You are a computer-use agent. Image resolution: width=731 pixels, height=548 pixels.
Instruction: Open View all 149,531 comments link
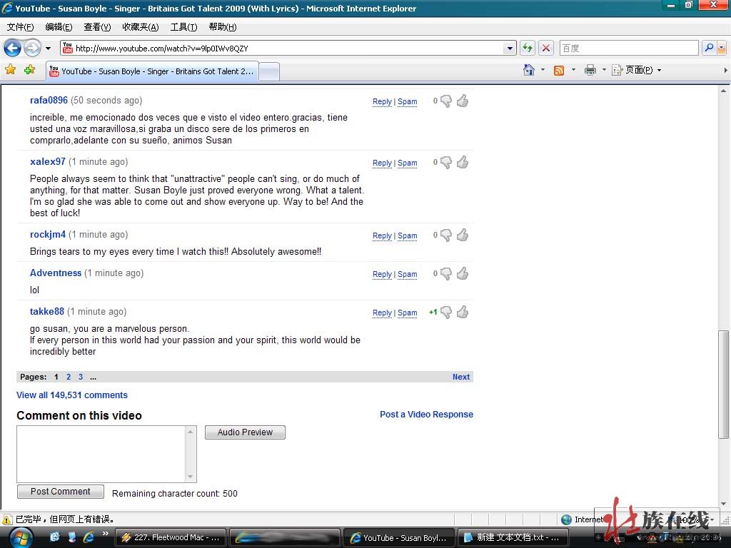[x=72, y=395]
